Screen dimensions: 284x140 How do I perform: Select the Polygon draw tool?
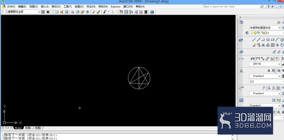[268, 40]
